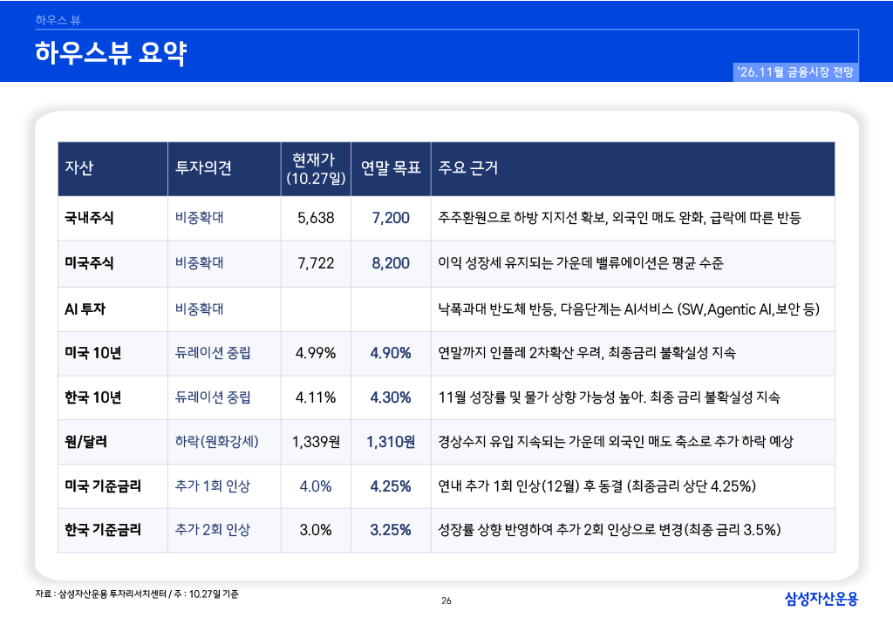Viewport: 893px width, 618px height.
Task: Select the year-end target "7,200"
Action: [391, 218]
